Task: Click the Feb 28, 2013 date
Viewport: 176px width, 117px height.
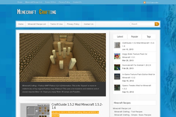Action: click(128, 68)
